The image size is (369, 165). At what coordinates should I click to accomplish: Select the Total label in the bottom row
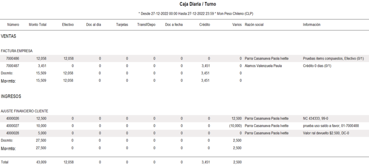point(4,162)
